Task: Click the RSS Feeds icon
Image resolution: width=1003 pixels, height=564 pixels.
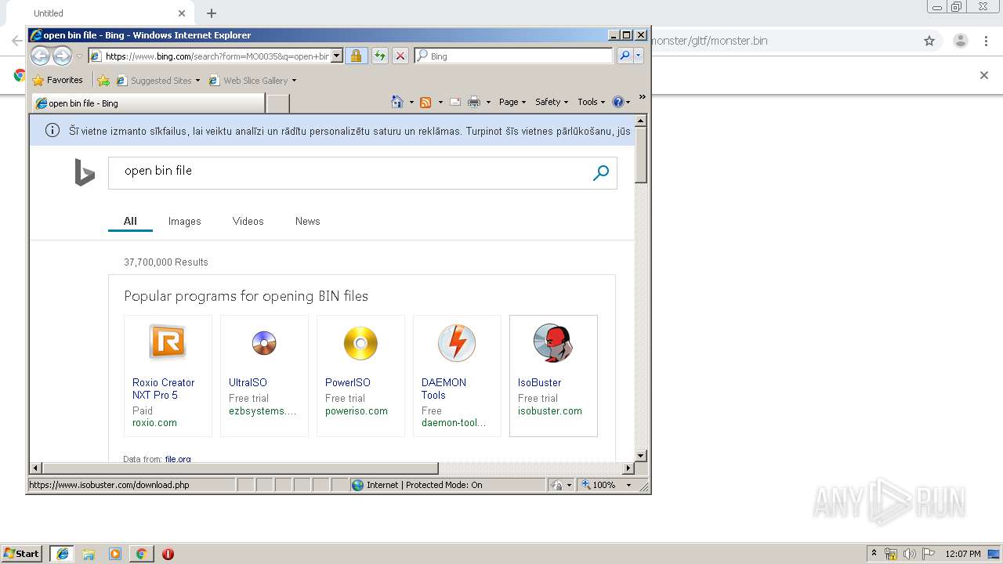Action: (425, 102)
